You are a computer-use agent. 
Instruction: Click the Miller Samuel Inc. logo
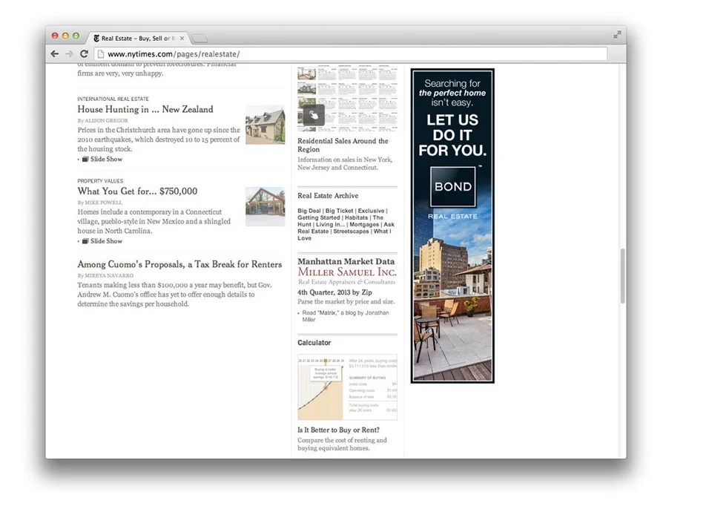347,276
